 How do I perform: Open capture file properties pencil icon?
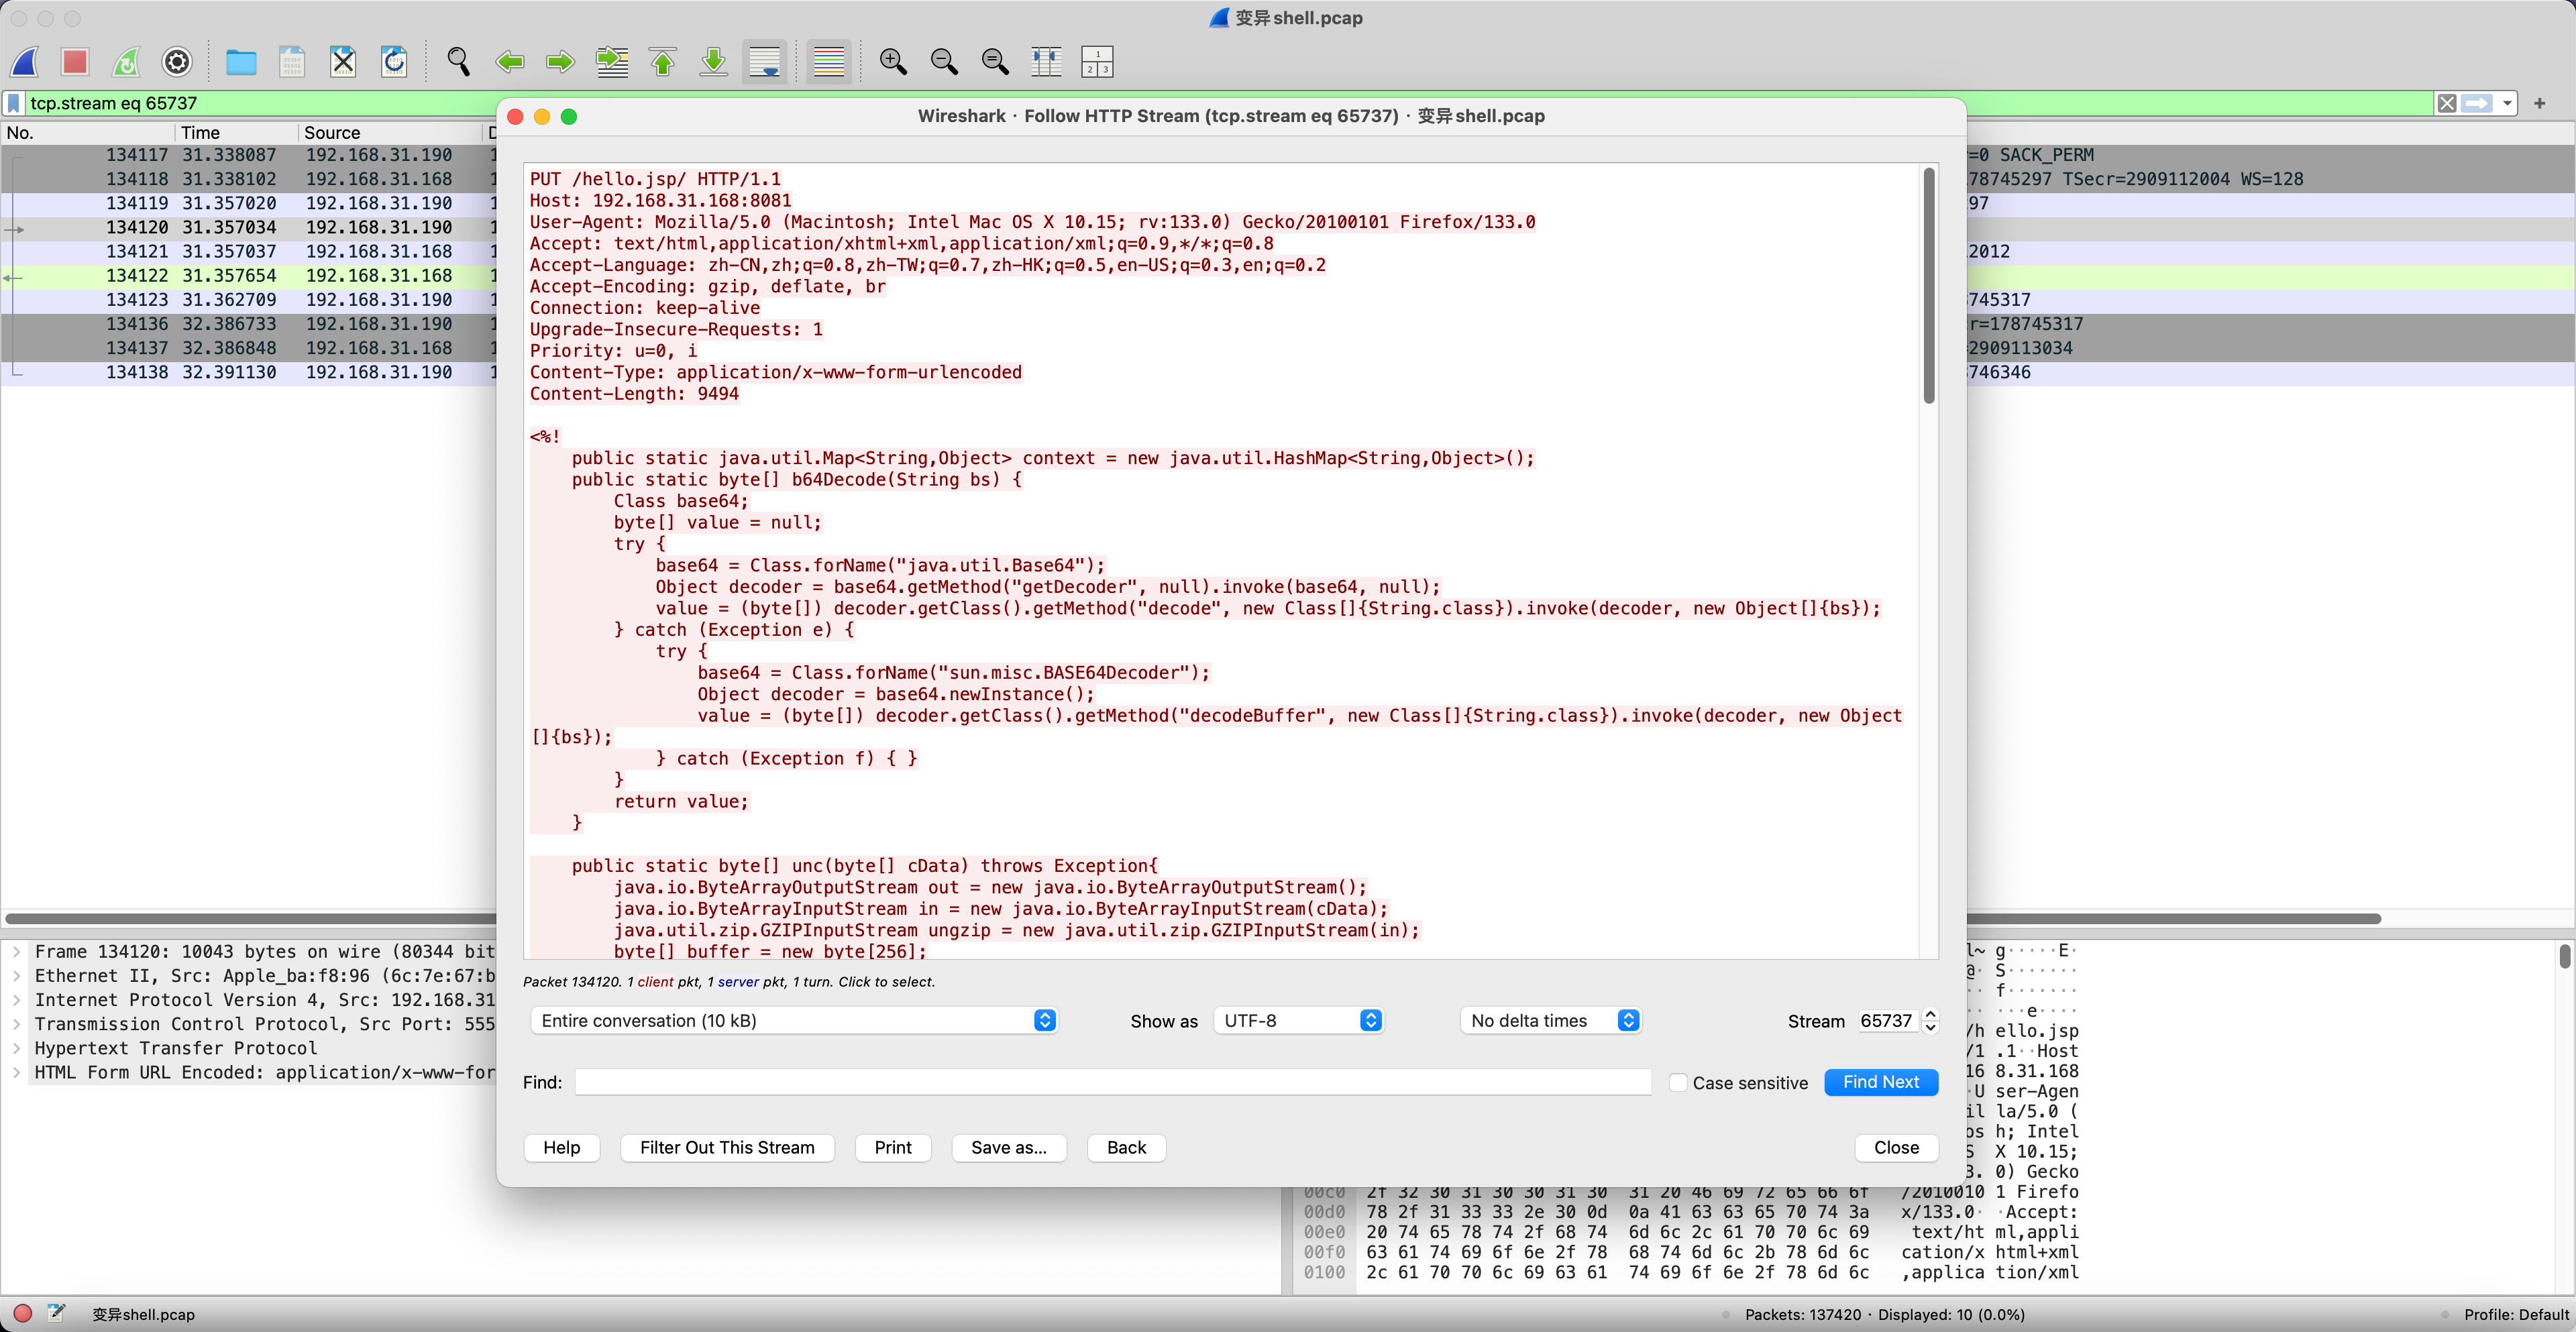pos(57,1314)
